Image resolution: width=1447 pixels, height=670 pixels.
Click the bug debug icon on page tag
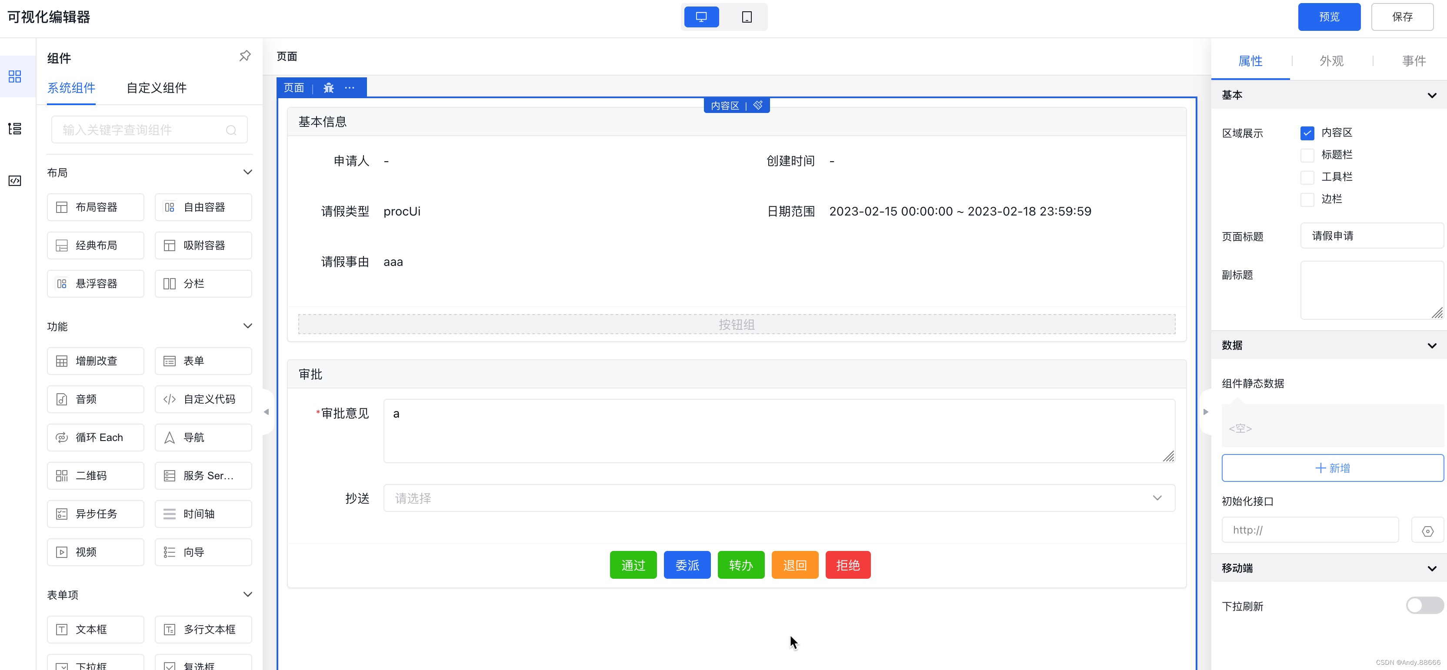click(329, 87)
